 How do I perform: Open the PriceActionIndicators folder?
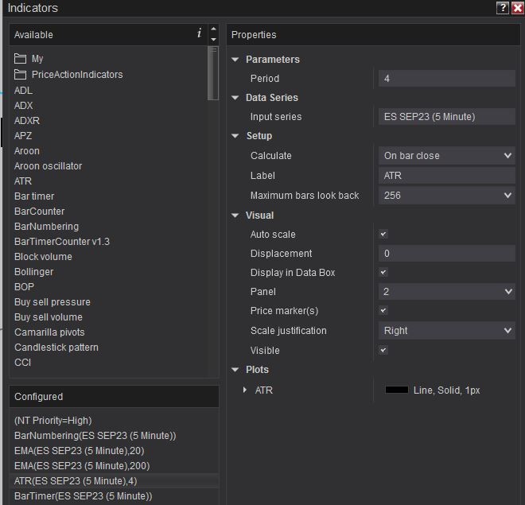tap(68, 74)
